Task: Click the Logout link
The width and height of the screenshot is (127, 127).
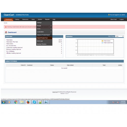Action: pos(121,19)
